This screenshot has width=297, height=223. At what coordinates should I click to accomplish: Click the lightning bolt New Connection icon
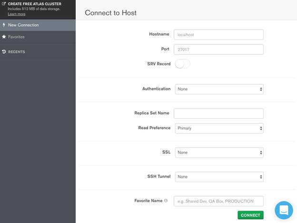click(4, 25)
